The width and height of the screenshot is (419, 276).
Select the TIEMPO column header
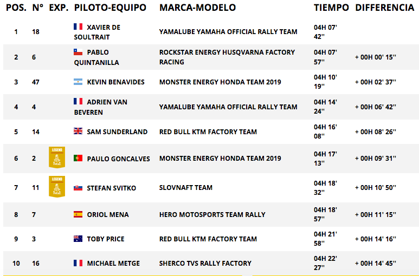(331, 8)
